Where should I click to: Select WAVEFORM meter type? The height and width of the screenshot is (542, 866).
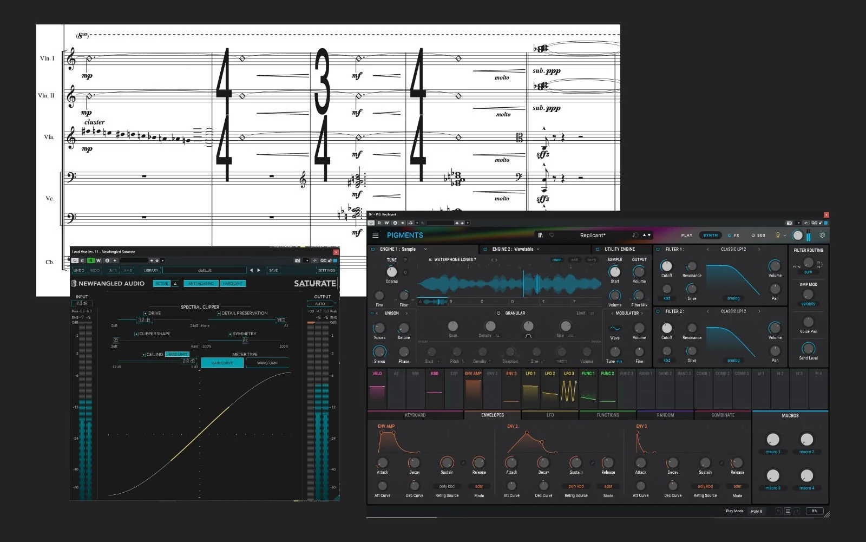[x=267, y=363]
